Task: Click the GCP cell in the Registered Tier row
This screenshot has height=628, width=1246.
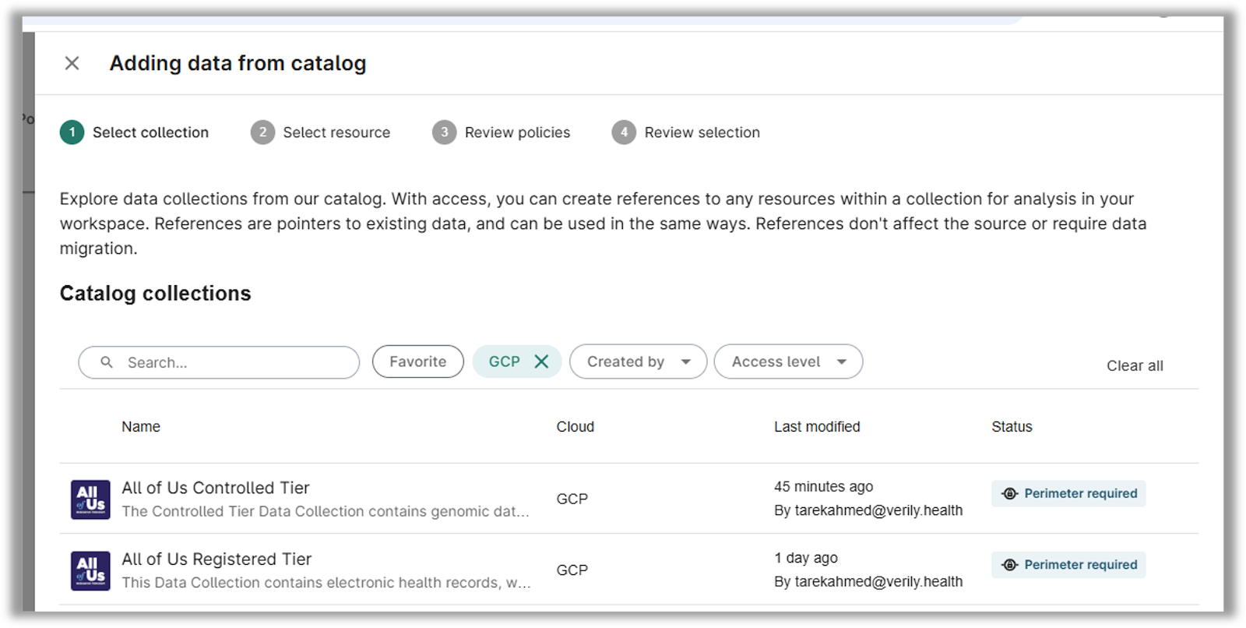Action: point(572,570)
